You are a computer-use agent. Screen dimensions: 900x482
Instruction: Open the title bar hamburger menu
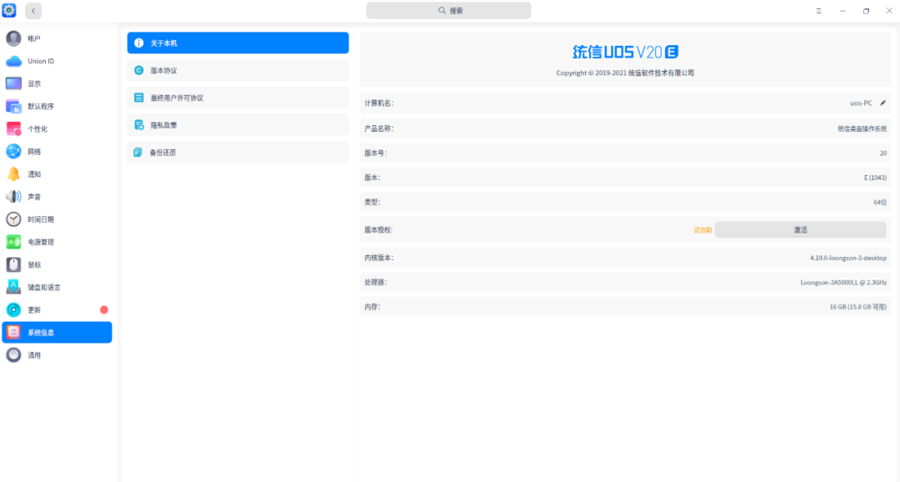tap(818, 10)
